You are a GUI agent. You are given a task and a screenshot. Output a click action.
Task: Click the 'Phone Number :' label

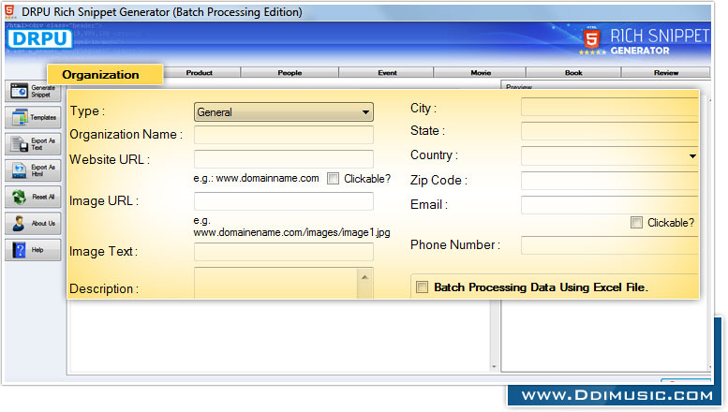point(455,245)
